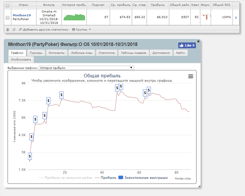245x196 pixels.
Task: Click the small form chart in the row
Action: [x=206, y=17]
